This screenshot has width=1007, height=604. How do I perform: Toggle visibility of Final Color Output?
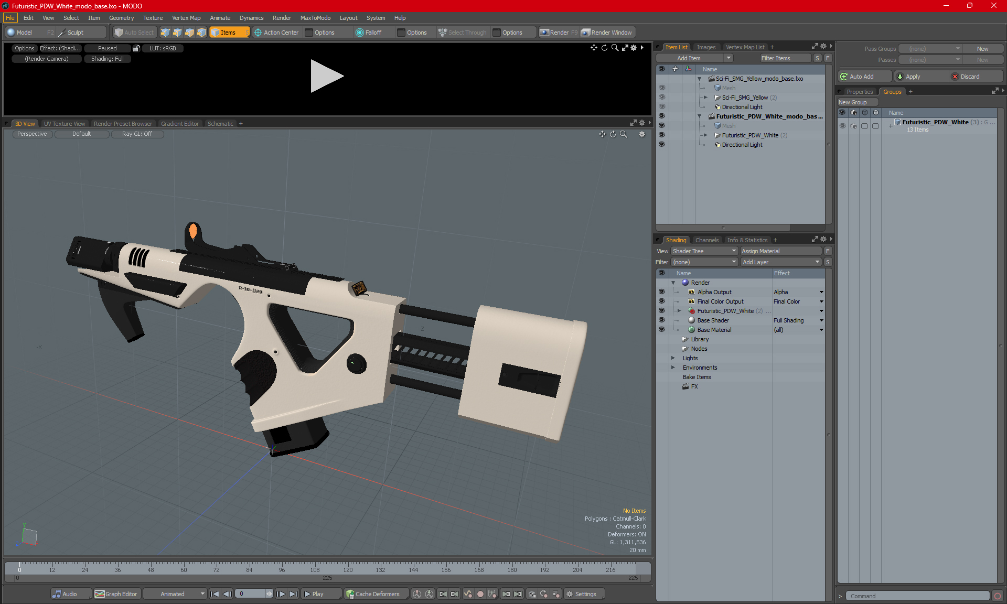[x=661, y=301]
